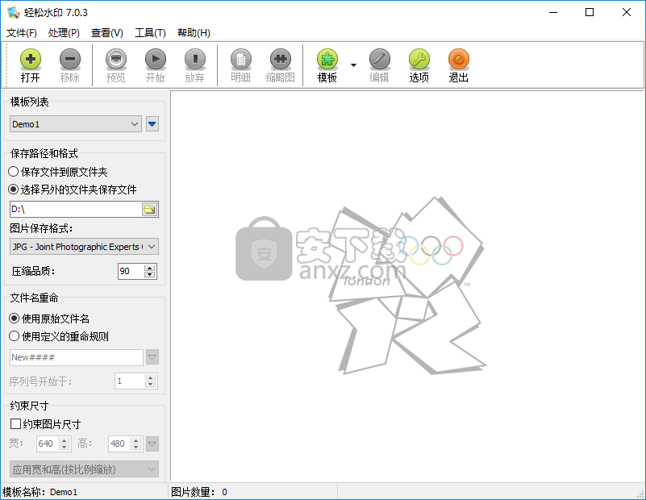Image resolution: width=646 pixels, height=500 pixels.
Task: Close the 轻松水印 window
Action: pos(626,12)
